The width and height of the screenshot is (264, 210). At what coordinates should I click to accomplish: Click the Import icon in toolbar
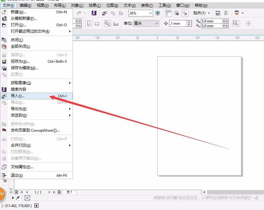pyautogui.click(x=105, y=13)
